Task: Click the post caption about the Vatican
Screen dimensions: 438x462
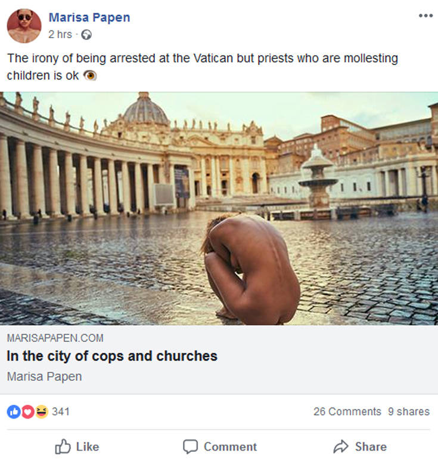Action: pyautogui.click(x=202, y=59)
